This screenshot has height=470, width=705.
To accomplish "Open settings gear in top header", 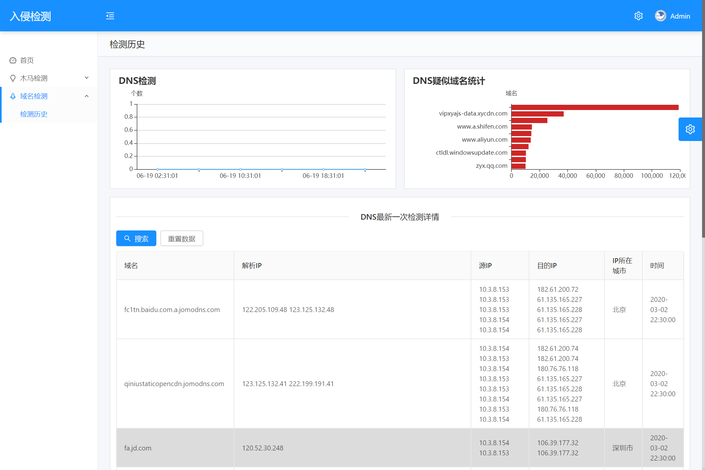I will (x=638, y=16).
